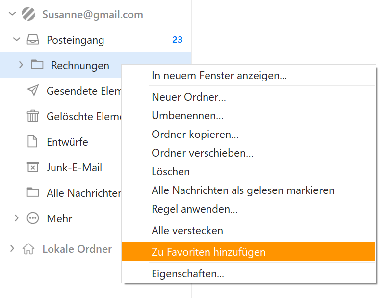Collapse the Susanne@gmail.com account tree
The height and width of the screenshot is (298, 388).
pyautogui.click(x=12, y=14)
